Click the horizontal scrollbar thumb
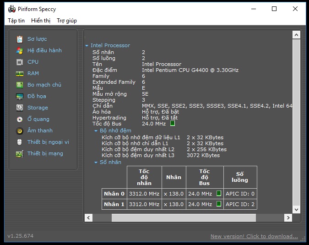The height and width of the screenshot is (245, 309). click(x=184, y=218)
